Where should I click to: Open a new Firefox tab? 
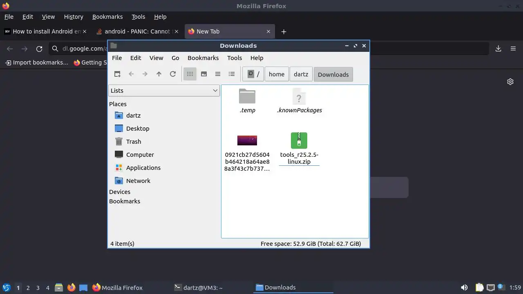coord(284,31)
